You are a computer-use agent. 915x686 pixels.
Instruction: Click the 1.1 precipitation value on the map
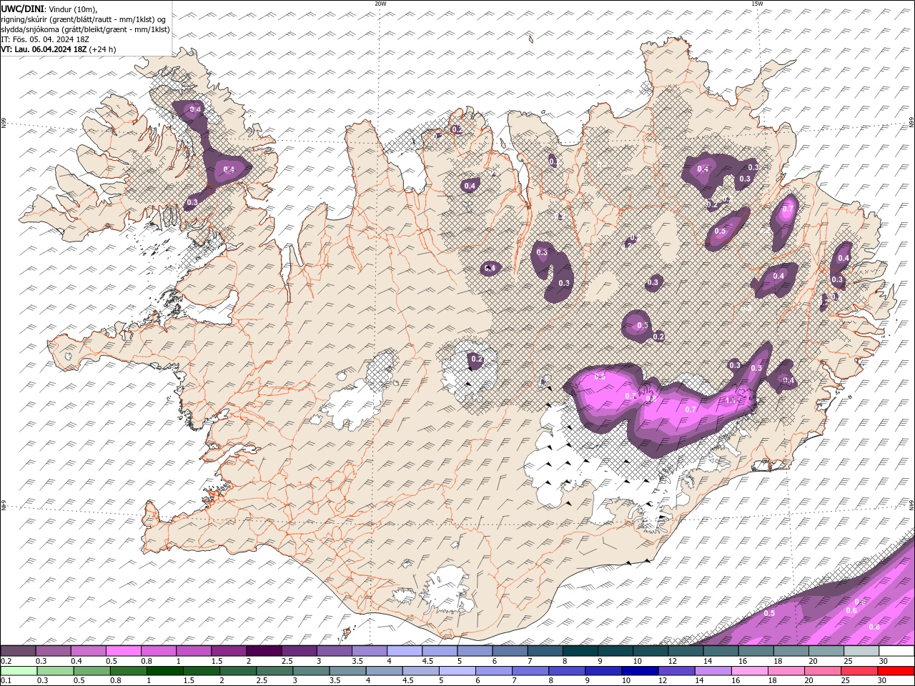point(730,401)
